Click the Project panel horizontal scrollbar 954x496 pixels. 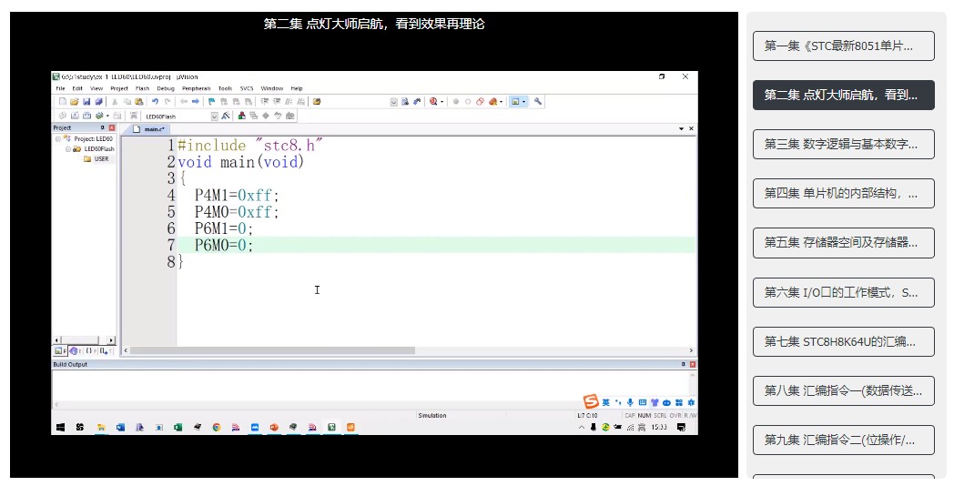click(x=84, y=339)
